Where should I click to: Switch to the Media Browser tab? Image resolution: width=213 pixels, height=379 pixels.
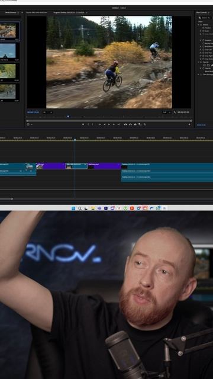click(11, 12)
